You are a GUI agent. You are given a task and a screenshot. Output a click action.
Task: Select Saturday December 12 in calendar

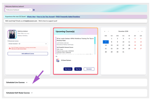135,42
